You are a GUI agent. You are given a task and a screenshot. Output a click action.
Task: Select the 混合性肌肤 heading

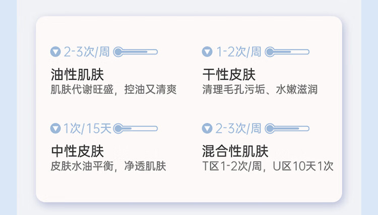tap(235, 151)
